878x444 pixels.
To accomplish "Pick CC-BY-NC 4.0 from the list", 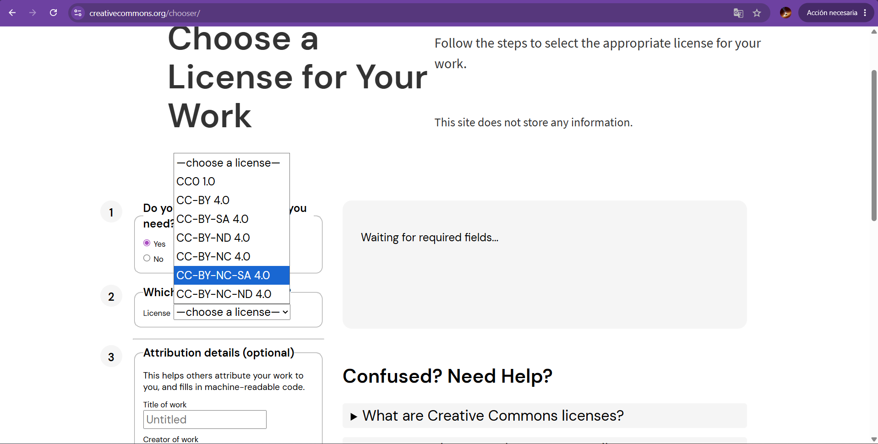I will 232,256.
